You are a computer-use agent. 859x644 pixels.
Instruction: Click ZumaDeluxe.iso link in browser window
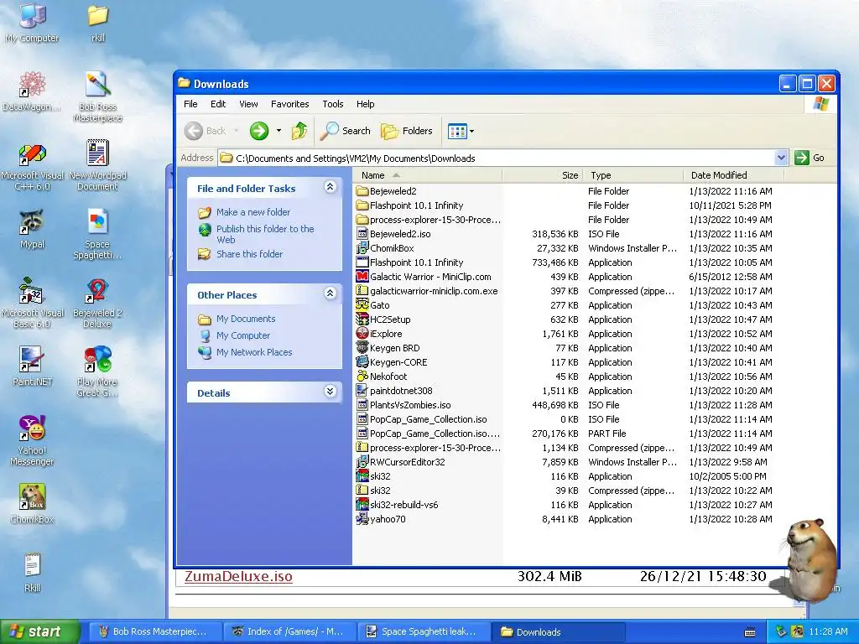(x=238, y=577)
